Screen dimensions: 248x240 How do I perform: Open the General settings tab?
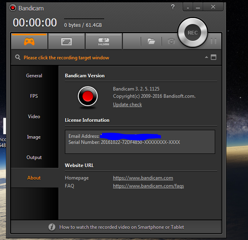pos(34,76)
